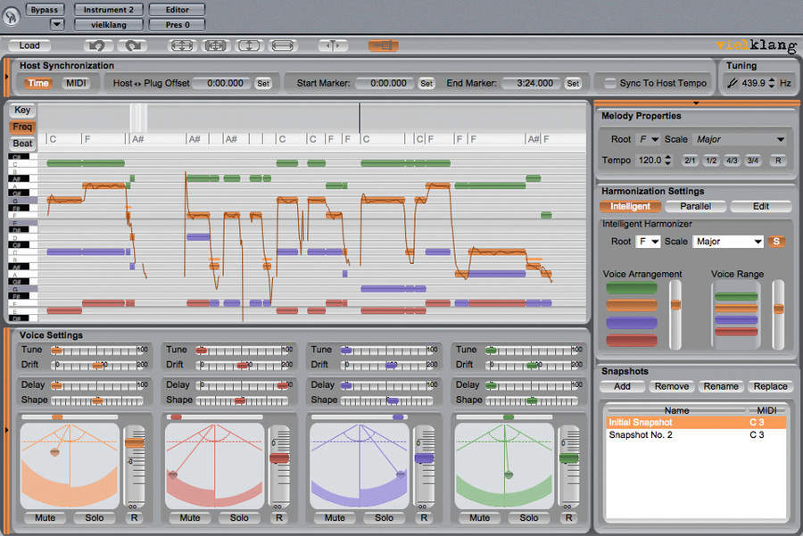Open the dropdown arrow below Bypass

pyautogui.click(x=57, y=24)
